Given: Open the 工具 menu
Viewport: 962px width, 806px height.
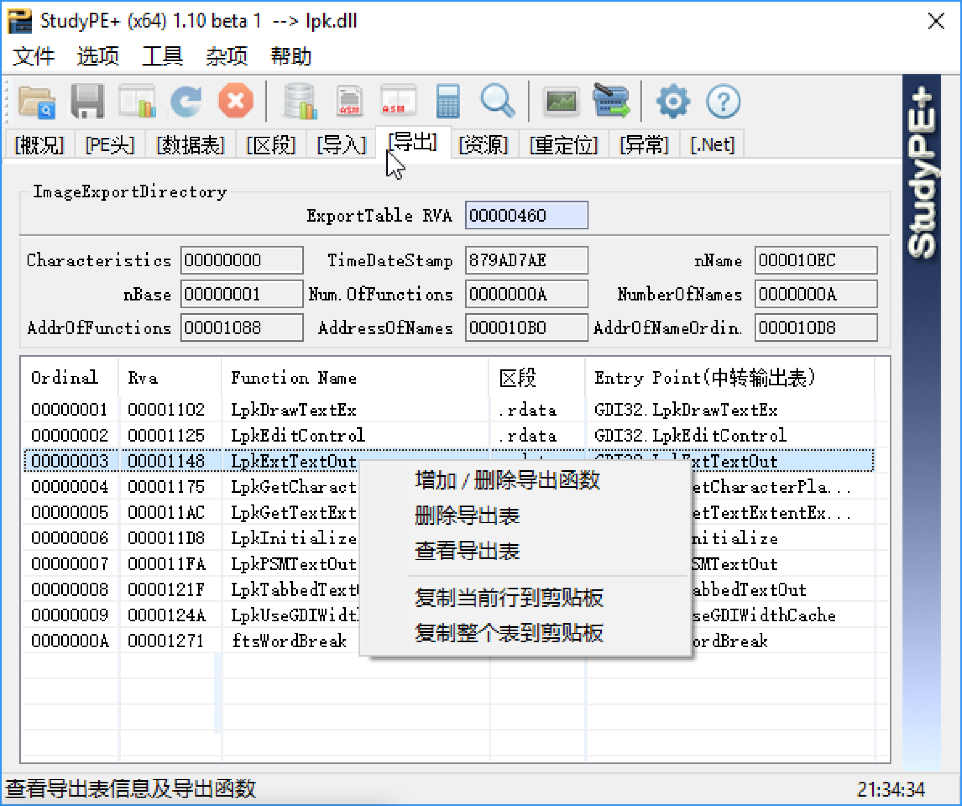Looking at the screenshot, I should (162, 56).
